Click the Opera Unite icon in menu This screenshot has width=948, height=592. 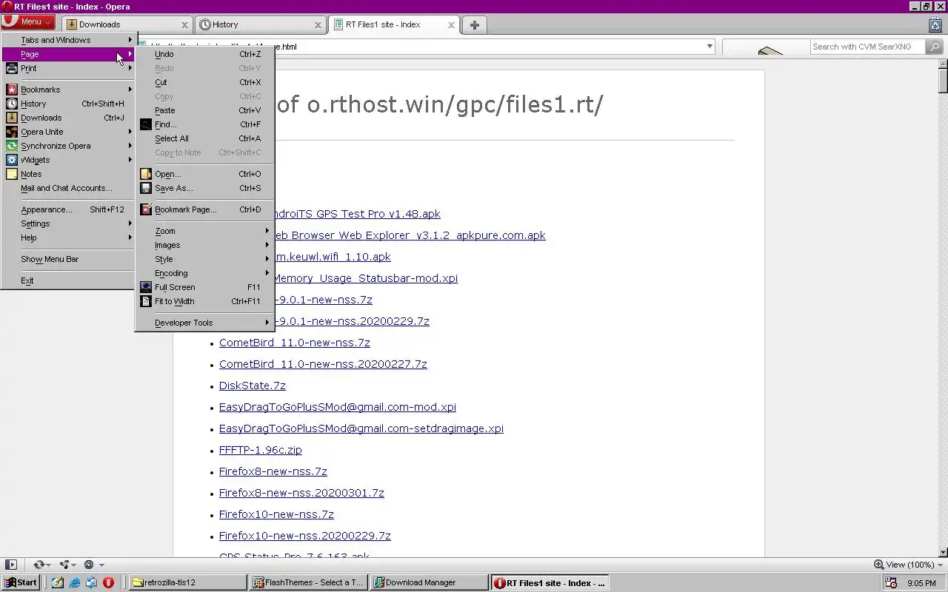point(12,132)
